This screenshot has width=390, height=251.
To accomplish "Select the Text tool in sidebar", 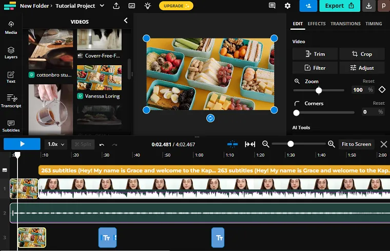I will click(11, 77).
